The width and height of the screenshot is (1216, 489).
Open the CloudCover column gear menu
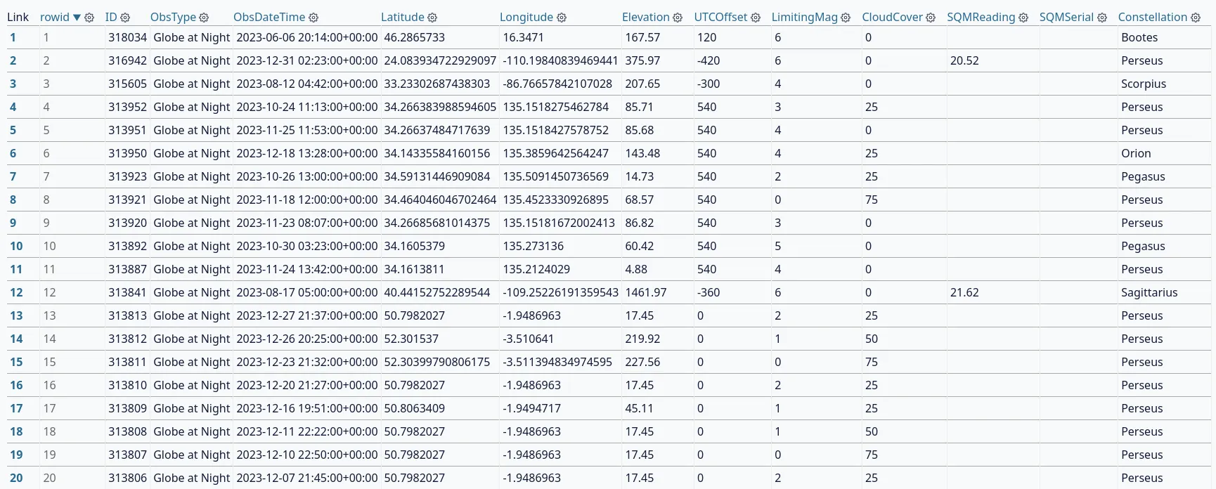(931, 18)
